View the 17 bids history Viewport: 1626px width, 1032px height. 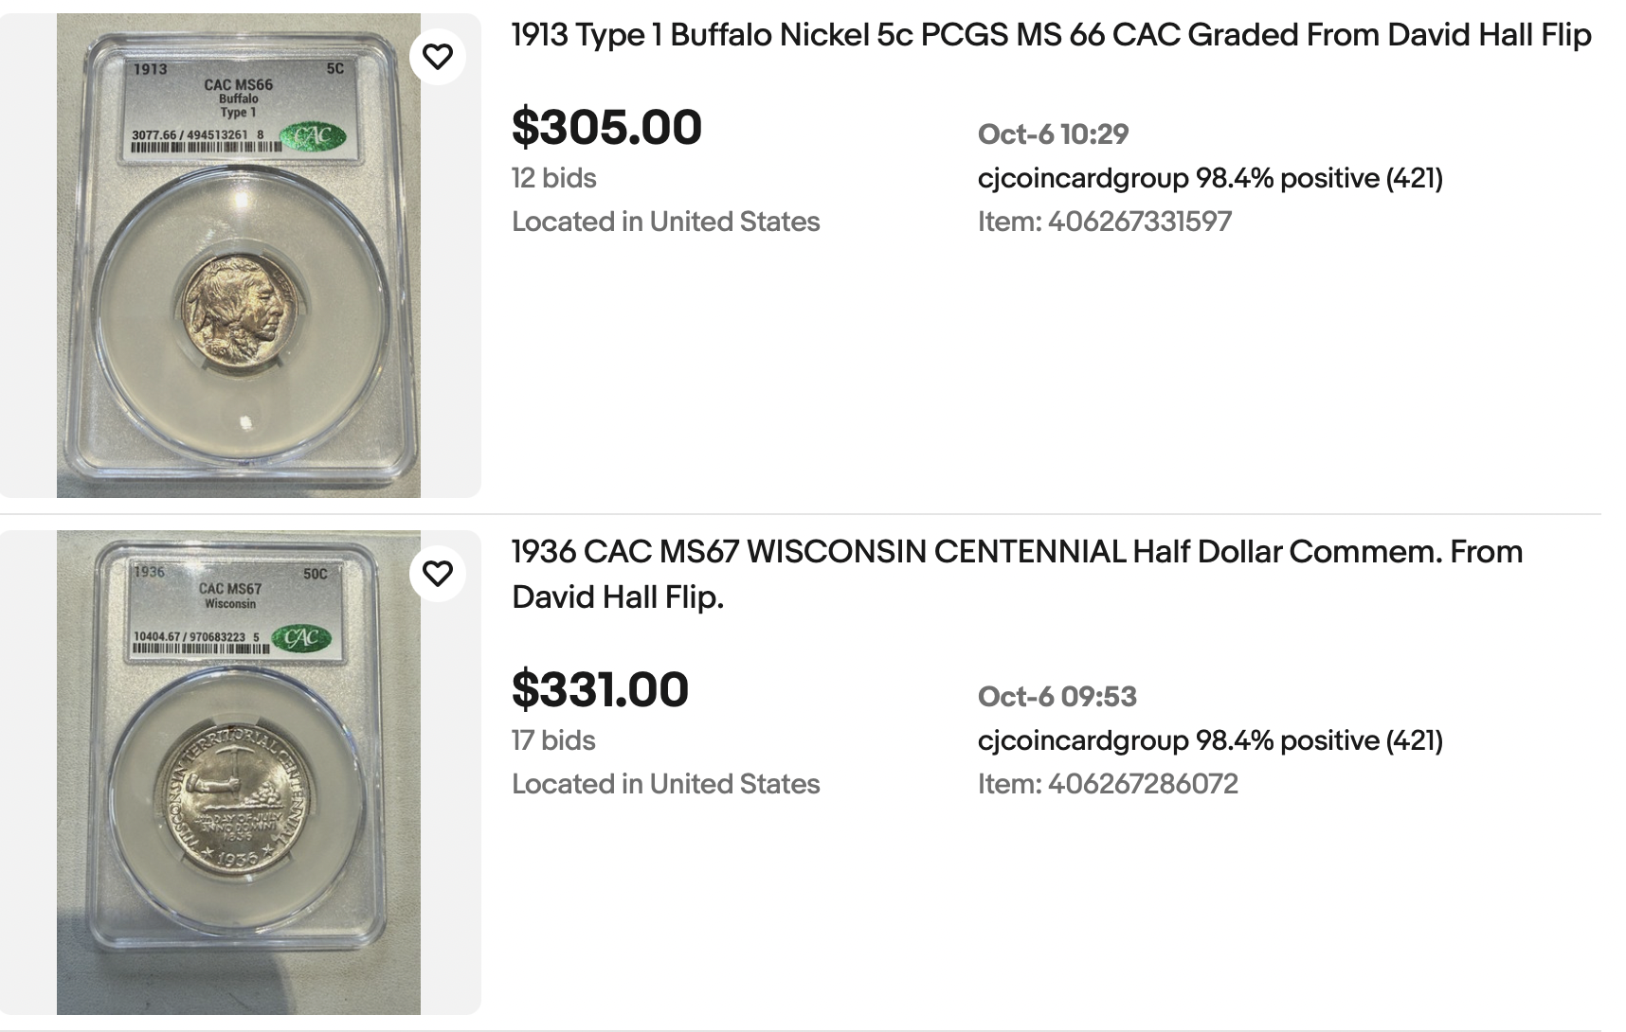point(553,740)
